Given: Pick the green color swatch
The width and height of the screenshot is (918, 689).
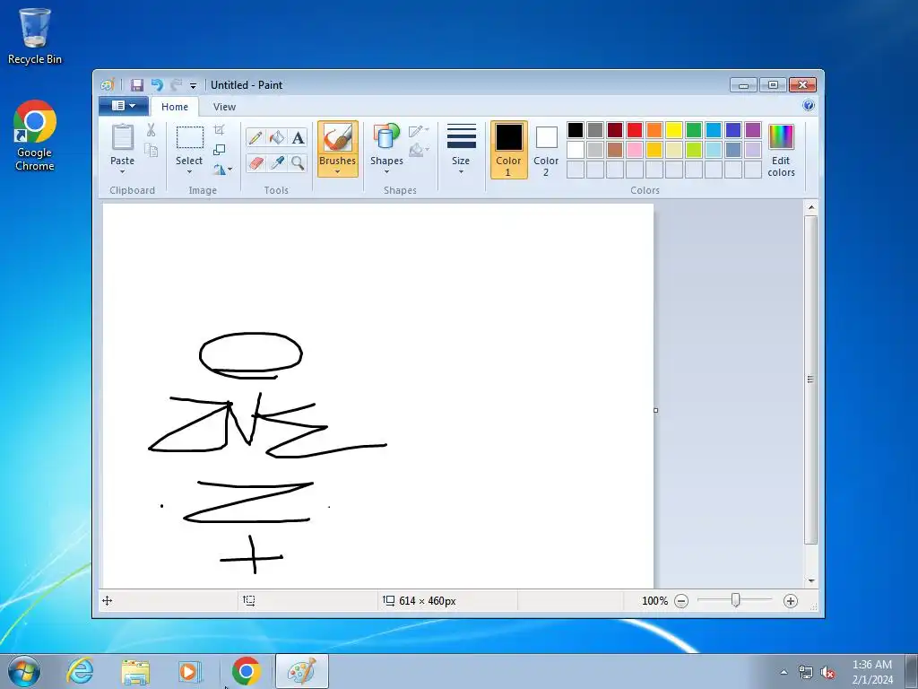Looking at the screenshot, I should 694,129.
